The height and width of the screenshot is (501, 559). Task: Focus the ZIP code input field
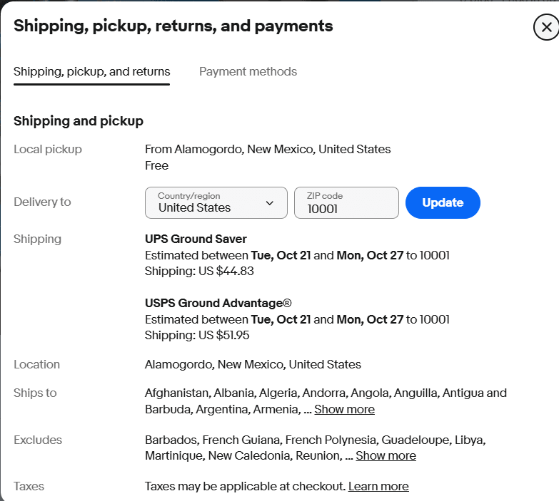(x=346, y=202)
